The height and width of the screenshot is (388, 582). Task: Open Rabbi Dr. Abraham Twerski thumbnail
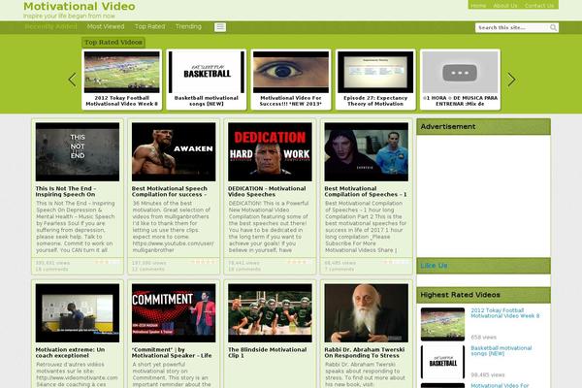point(367,313)
